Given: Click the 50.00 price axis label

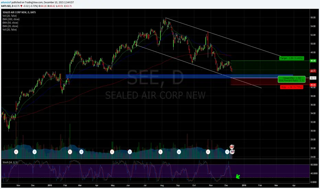Looking at the screenshot, I should point(313,44).
